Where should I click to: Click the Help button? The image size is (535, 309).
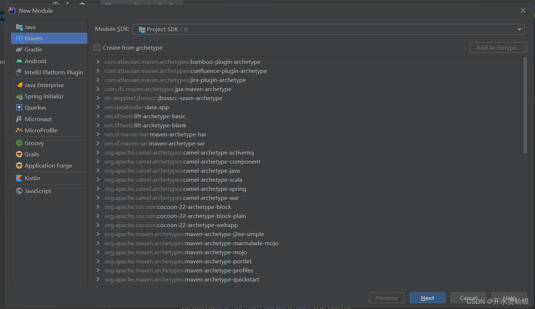(509, 298)
